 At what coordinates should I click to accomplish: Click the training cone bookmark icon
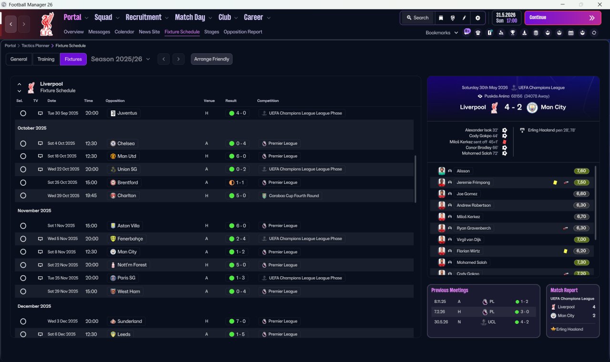tap(525, 33)
